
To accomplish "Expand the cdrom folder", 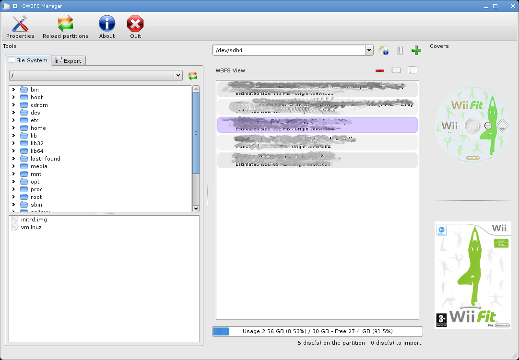I will (x=13, y=105).
